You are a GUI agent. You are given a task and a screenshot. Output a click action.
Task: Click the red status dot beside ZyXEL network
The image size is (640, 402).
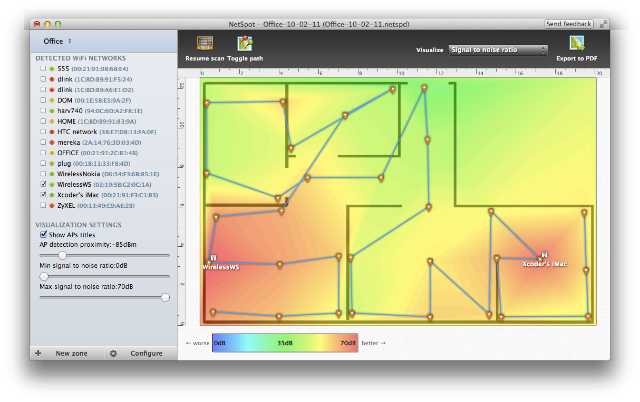(51, 205)
